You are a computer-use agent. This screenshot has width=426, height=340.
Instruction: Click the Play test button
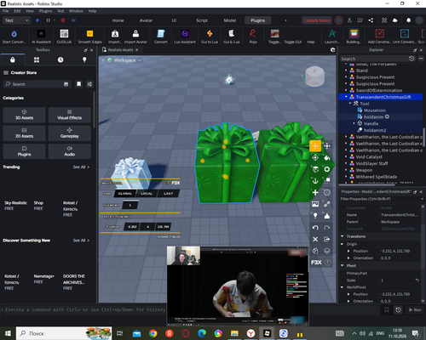[37, 20]
